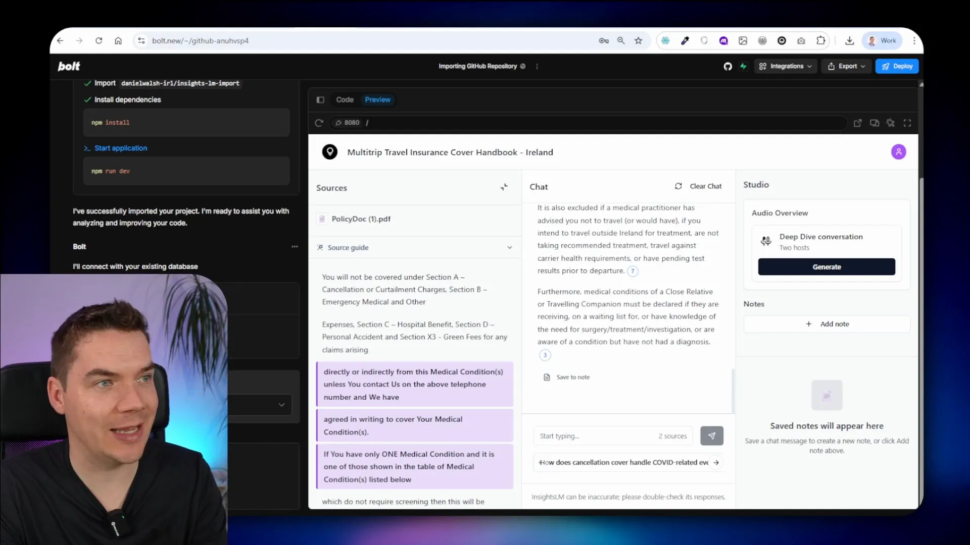
Task: Toggle the workbench sidebar panel icon
Action: tap(320, 100)
